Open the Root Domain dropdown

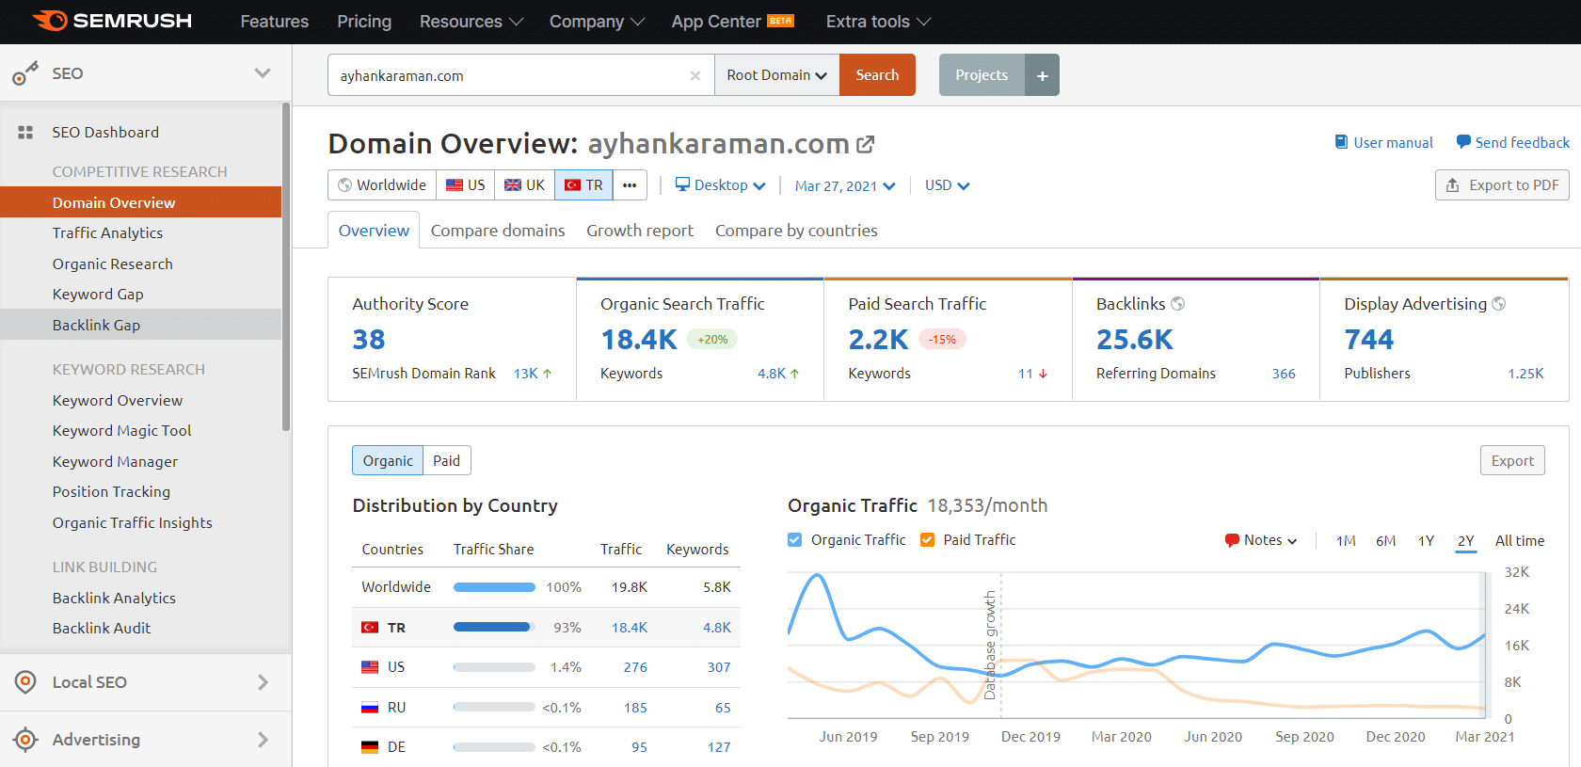(x=777, y=75)
